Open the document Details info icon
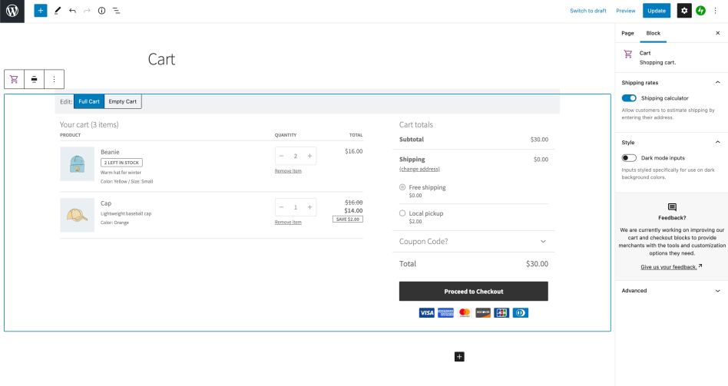Screen dimensions: 728x386 101,11
